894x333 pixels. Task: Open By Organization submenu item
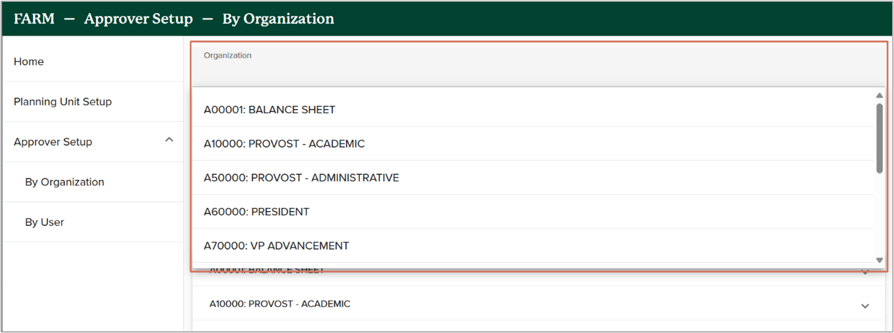[93, 182]
